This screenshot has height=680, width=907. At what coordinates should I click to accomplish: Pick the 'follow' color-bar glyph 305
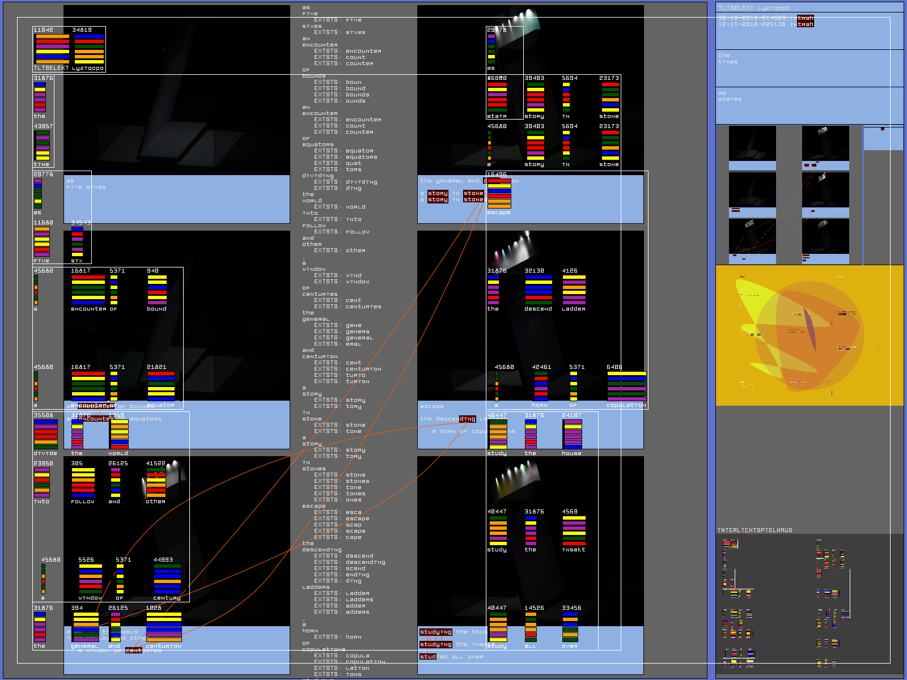coord(83,482)
